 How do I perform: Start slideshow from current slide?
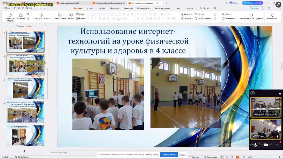point(41,15)
